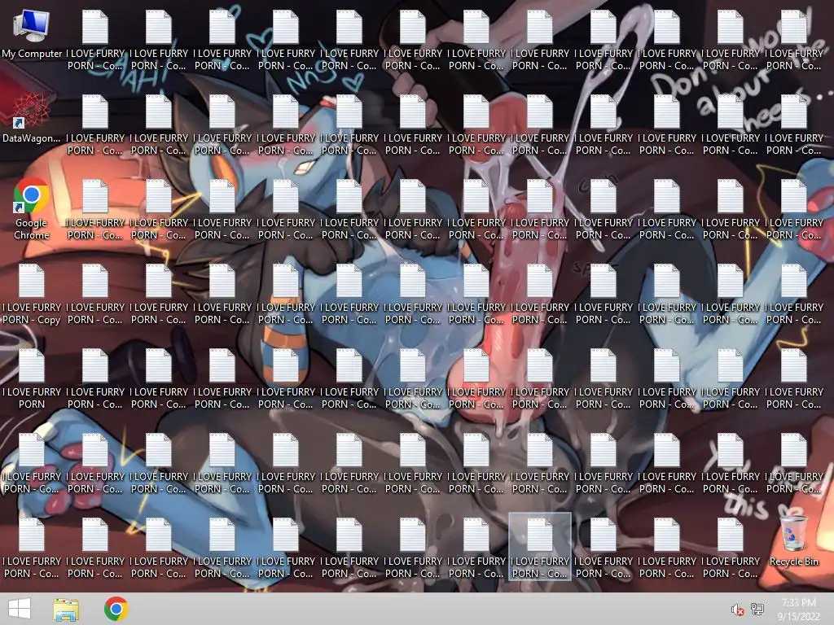Open the DataWagon shortcut on desktop
The image size is (834, 625).
tap(32, 118)
